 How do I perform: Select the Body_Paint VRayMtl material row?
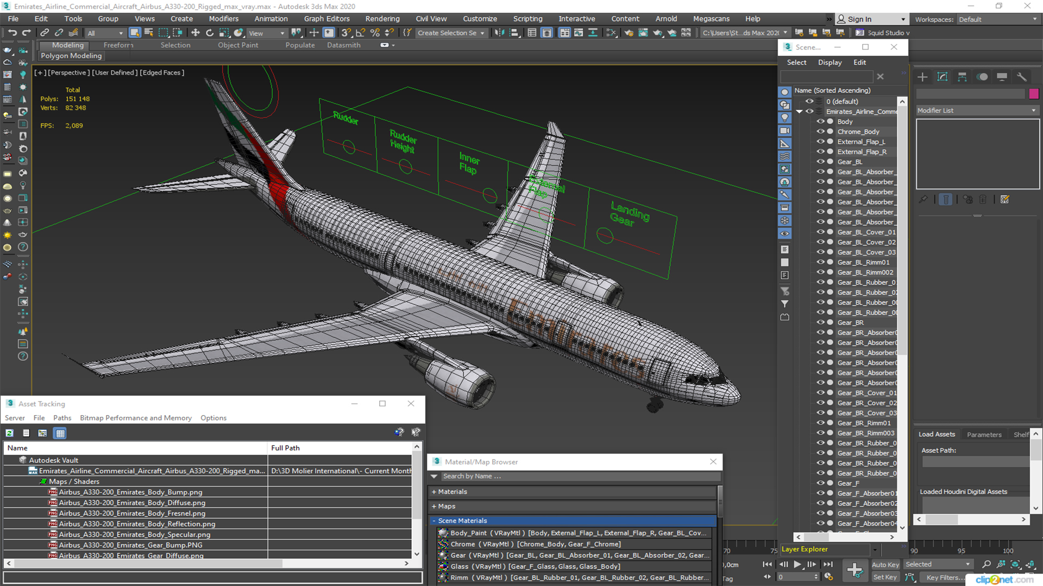(x=574, y=533)
